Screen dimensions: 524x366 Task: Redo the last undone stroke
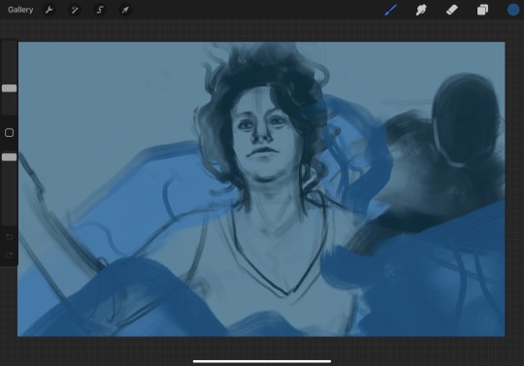[x=10, y=255]
